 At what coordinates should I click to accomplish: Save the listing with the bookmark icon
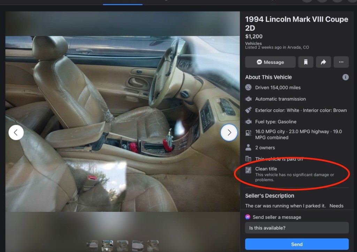point(306,62)
